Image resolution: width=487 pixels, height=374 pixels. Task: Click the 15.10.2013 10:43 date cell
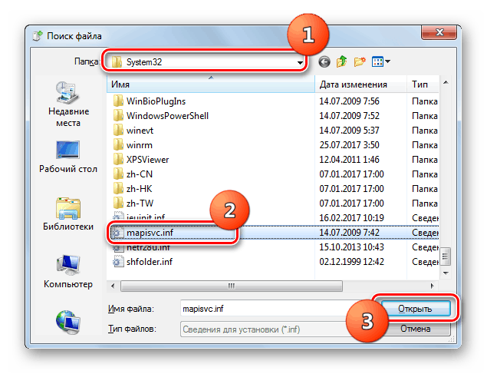[x=351, y=247]
